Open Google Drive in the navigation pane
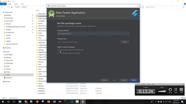Screen dimensions: 186x104 [10, 32]
